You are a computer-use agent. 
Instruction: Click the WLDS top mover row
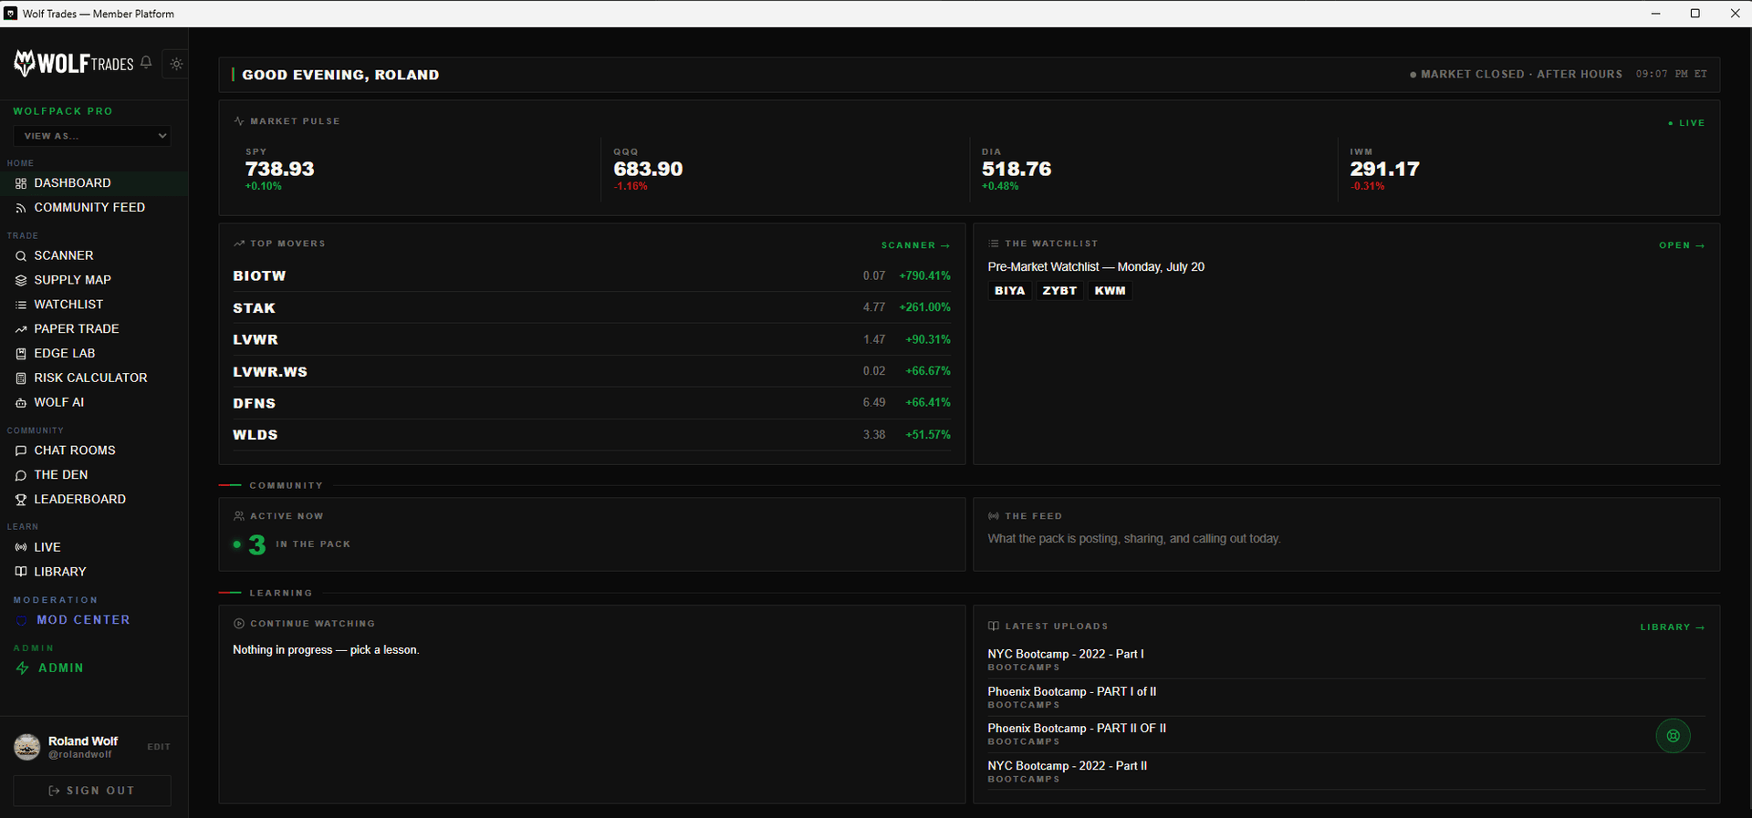(x=591, y=435)
